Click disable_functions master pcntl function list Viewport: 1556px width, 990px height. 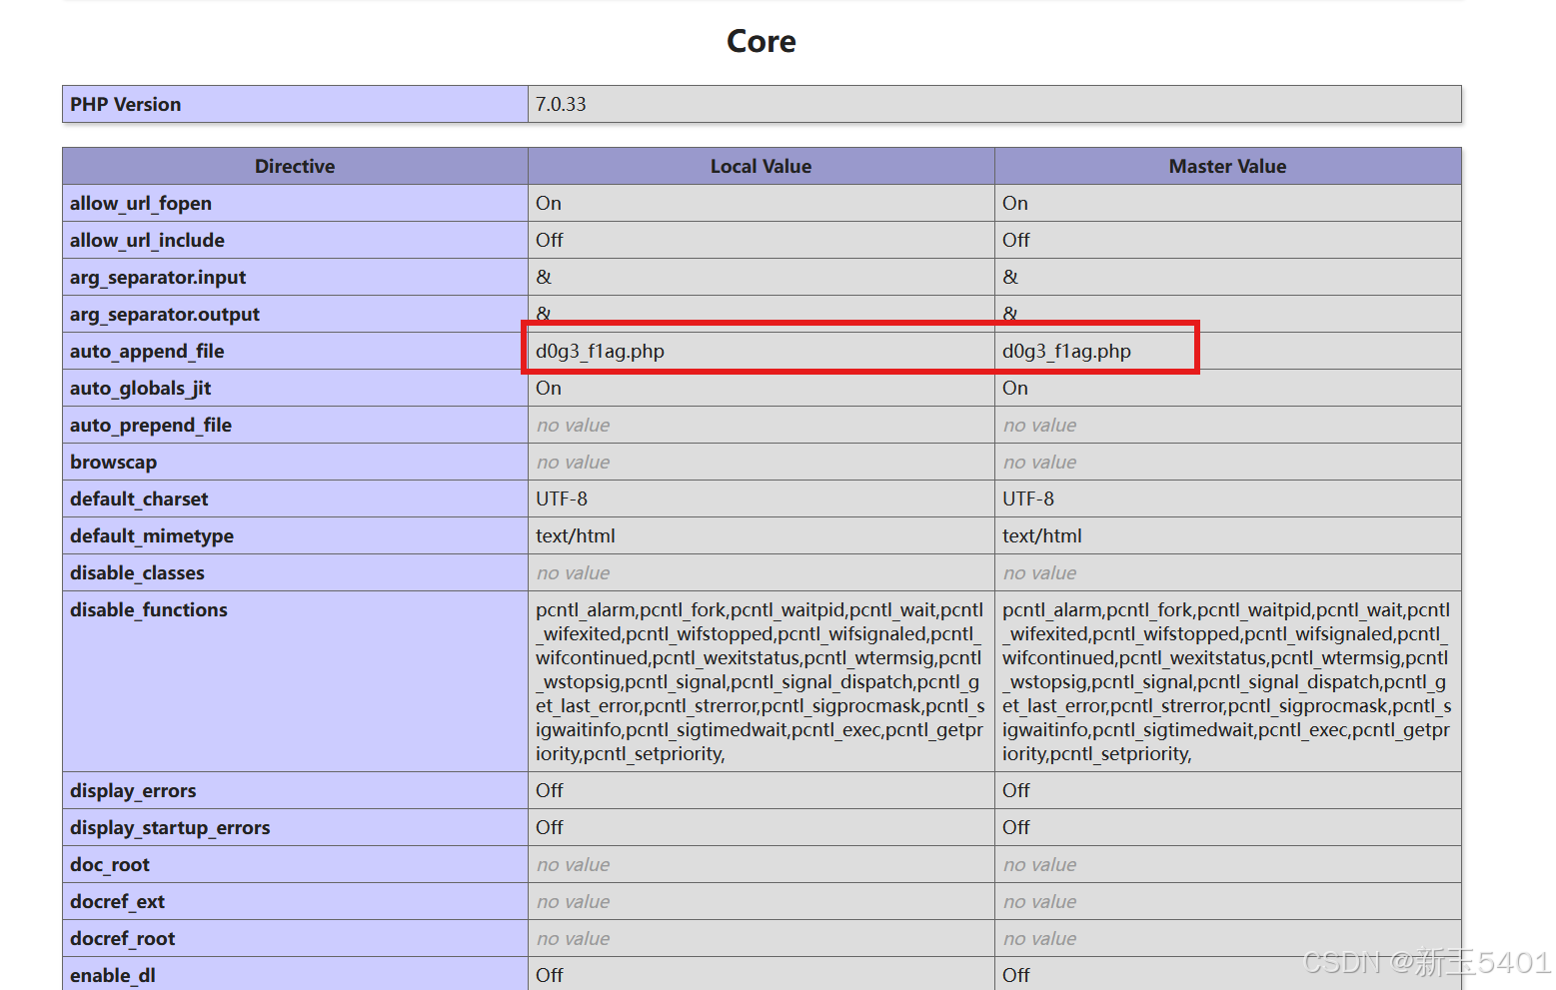tap(1227, 681)
